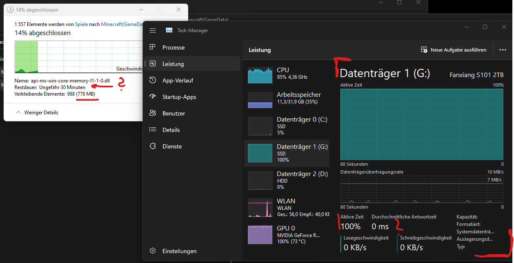
Task: Open the Details list icon
Action: coord(153,129)
